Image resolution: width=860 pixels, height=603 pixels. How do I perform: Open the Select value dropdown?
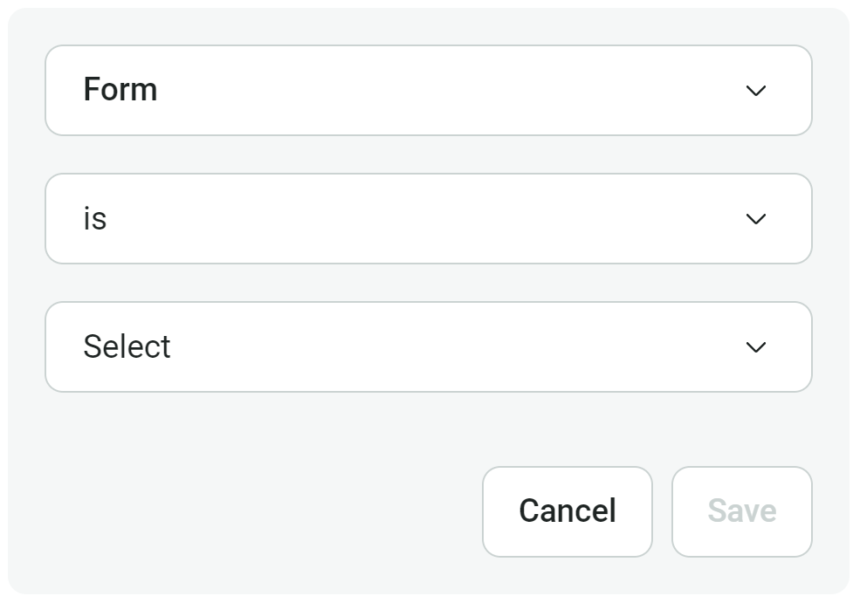[x=428, y=347]
